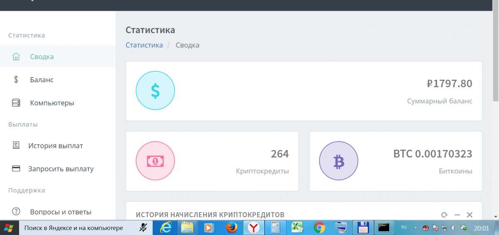Select the Сводка label in sidebar
Viewport: 499px width, 235px height.
pos(42,56)
